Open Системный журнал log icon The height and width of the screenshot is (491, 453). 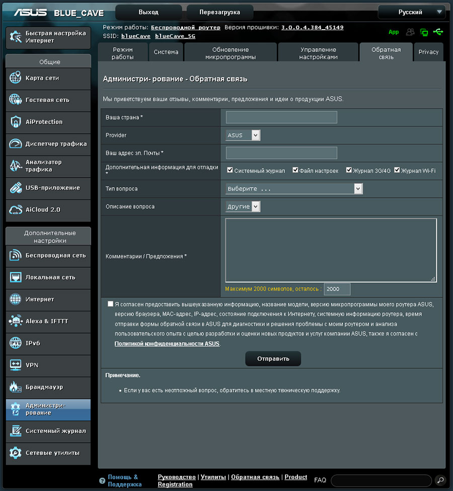(x=15, y=431)
